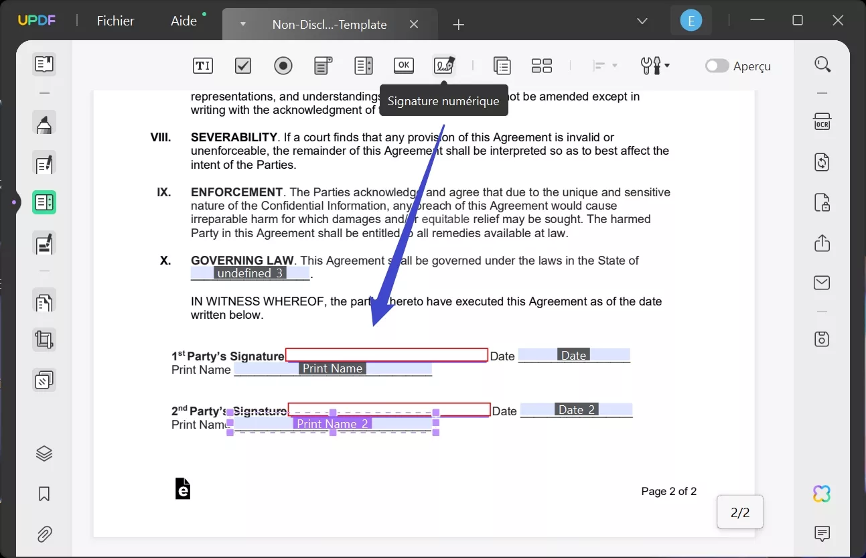Open the Save as other disk icon
The image size is (866, 558).
[x=822, y=339]
